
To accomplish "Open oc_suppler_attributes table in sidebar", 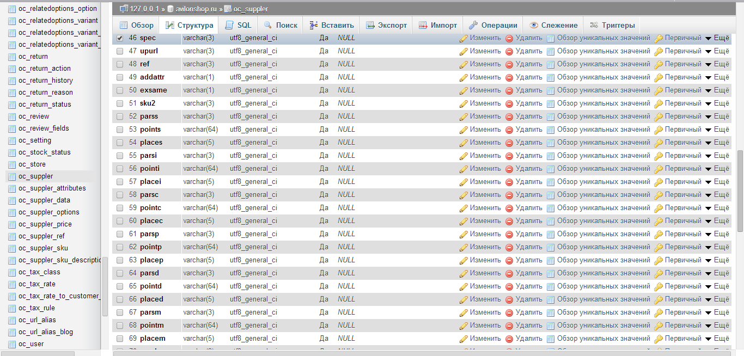I will click(52, 188).
